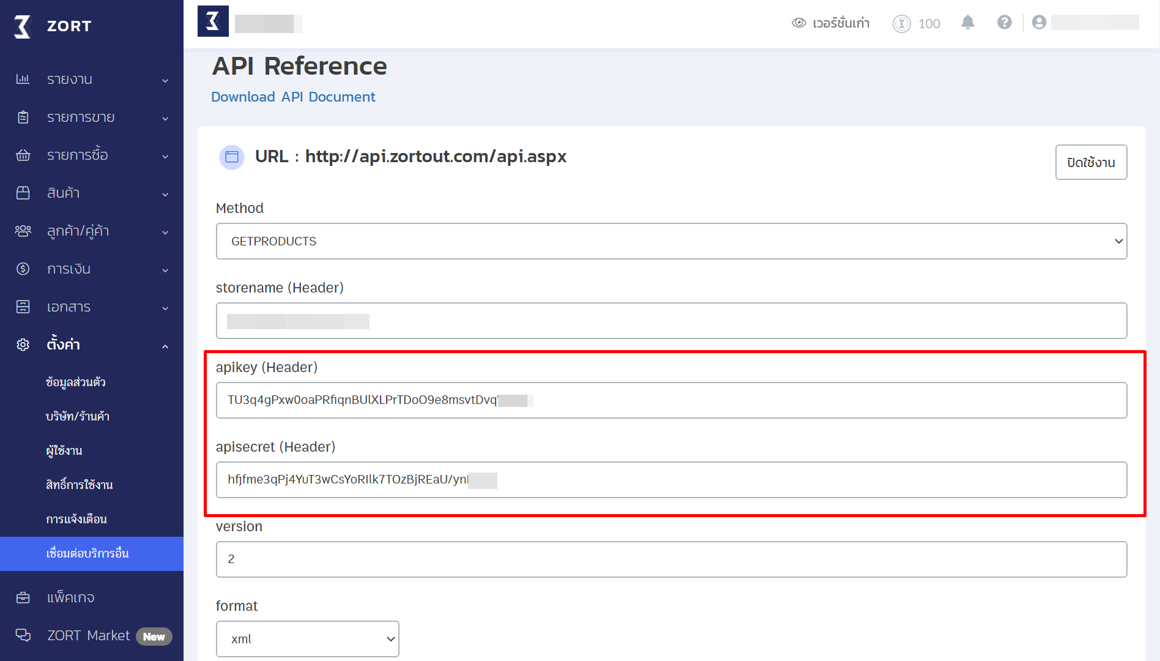
Task: Expand the รายการขาย menu chevron
Action: point(165,118)
